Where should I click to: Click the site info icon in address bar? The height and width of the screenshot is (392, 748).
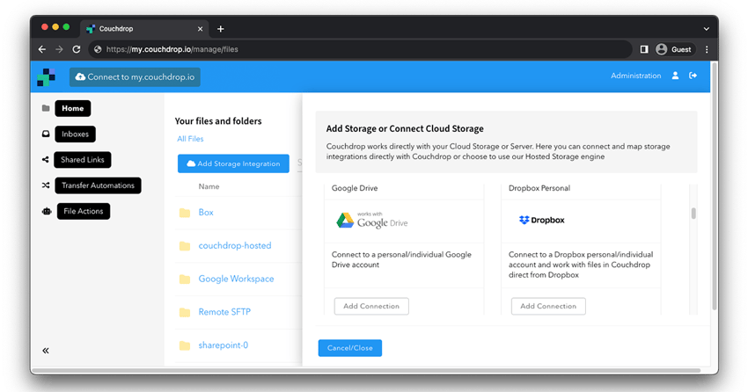(x=98, y=49)
